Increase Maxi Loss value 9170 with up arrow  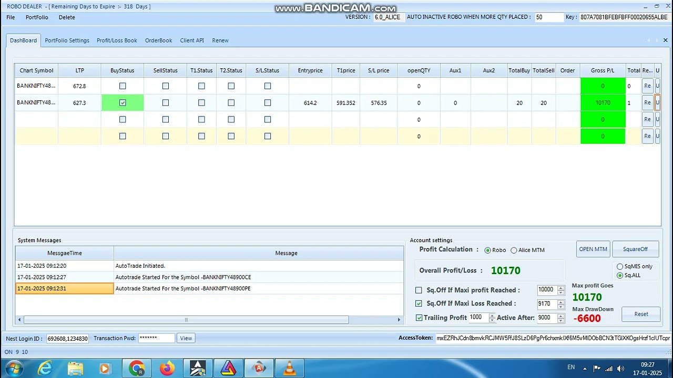(x=561, y=301)
